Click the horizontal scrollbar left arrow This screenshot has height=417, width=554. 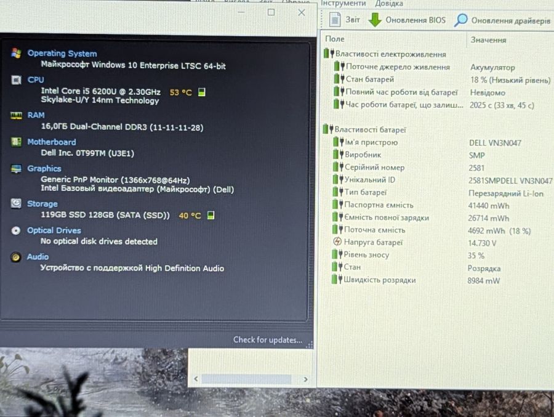tap(196, 379)
